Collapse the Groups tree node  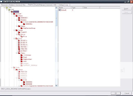coord(14,30)
